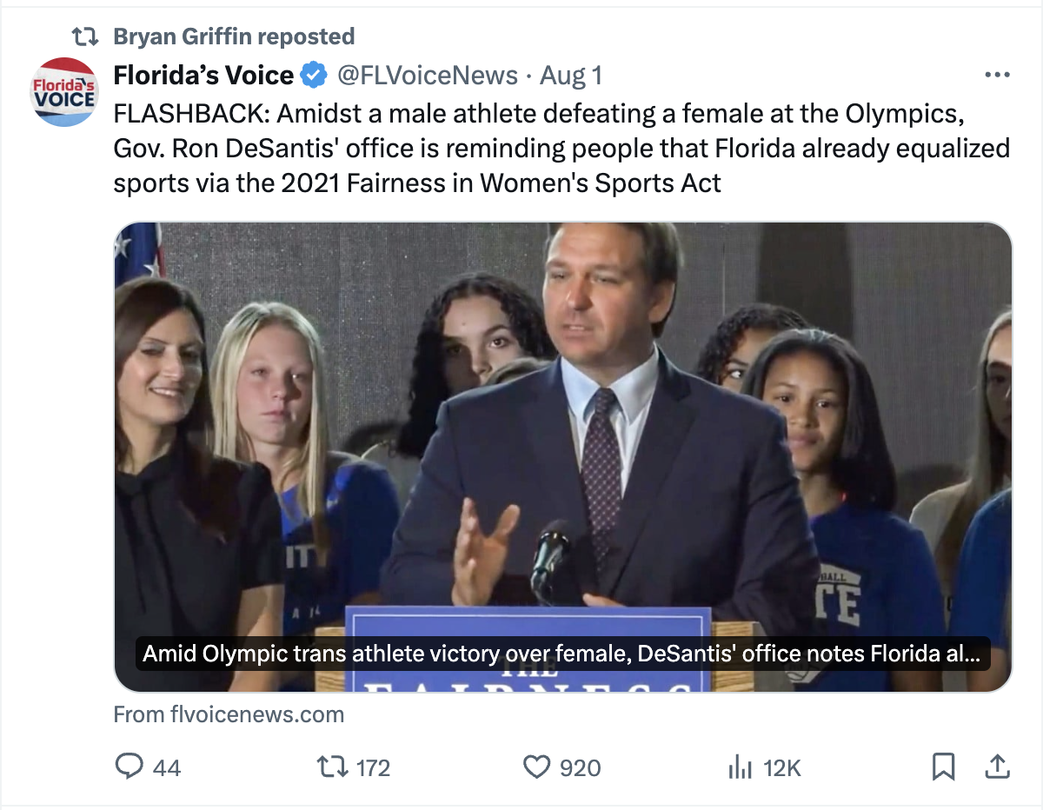Click the share upload arrow icon
Screen dimensions: 1043x810
995,766
